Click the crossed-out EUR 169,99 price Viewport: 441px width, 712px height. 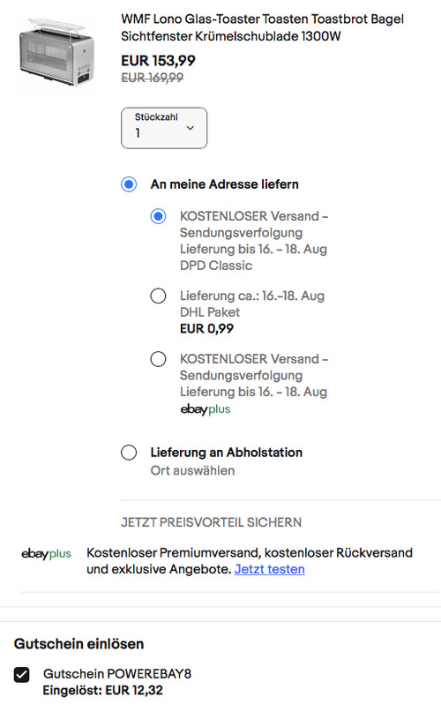153,79
